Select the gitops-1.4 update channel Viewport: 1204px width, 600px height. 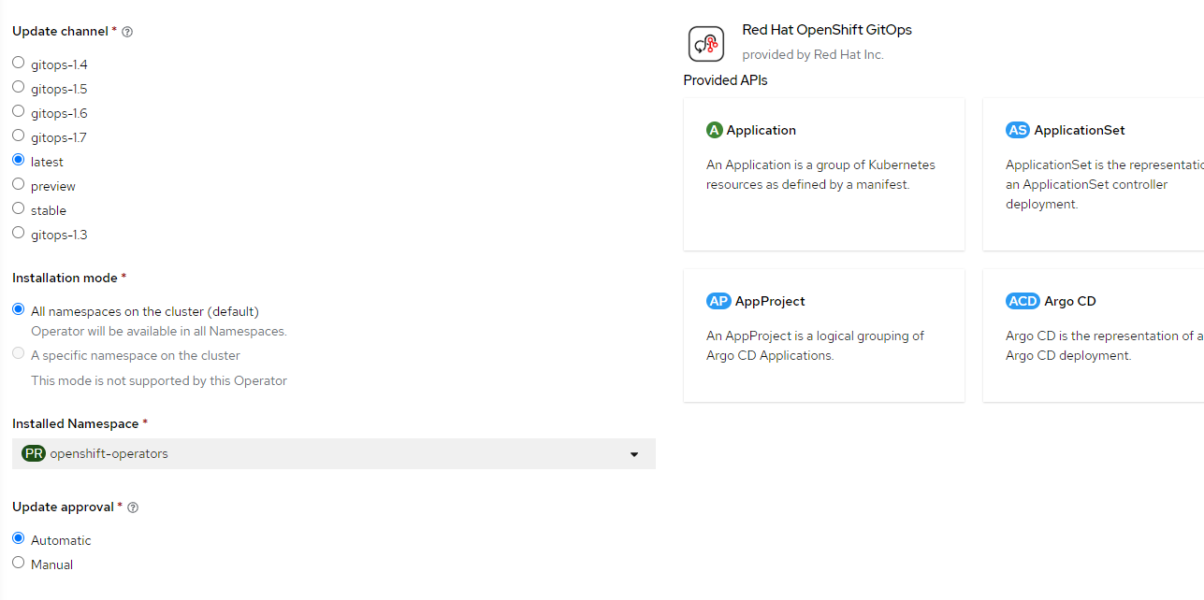pos(19,63)
